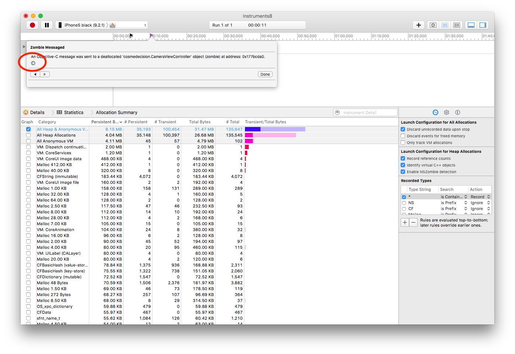Select the CFDictionary (mutable) row
This screenshot has width=515, height=354.
click(x=210, y=277)
